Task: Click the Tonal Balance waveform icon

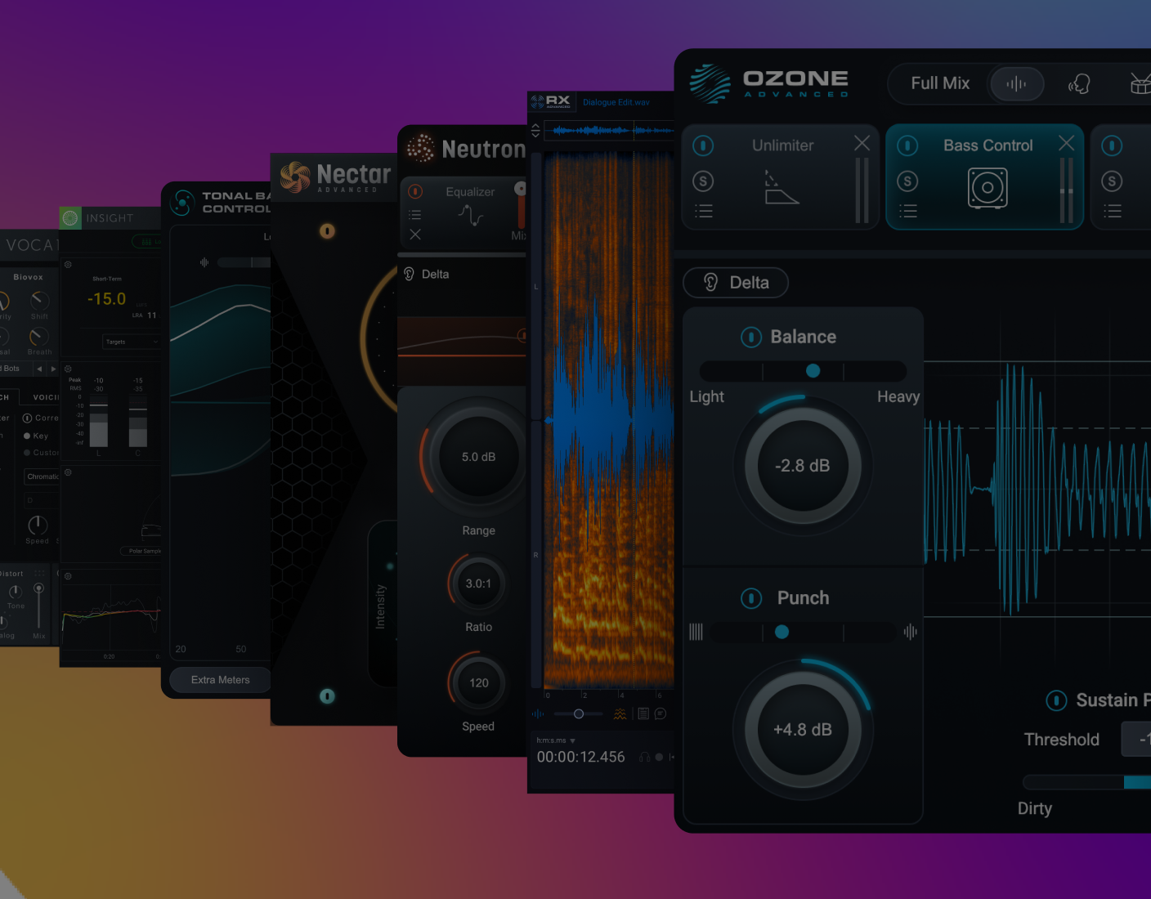Action: [204, 262]
